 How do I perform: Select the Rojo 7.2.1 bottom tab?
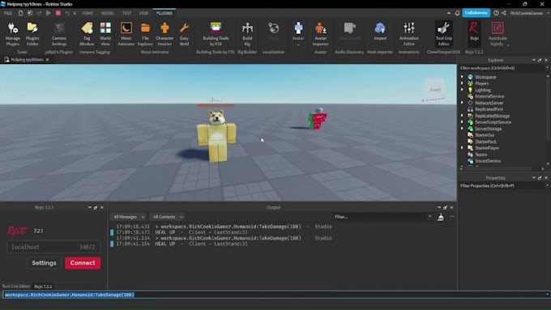click(x=43, y=287)
